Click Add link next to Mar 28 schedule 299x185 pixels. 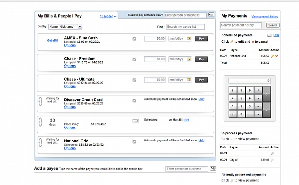tap(187, 120)
